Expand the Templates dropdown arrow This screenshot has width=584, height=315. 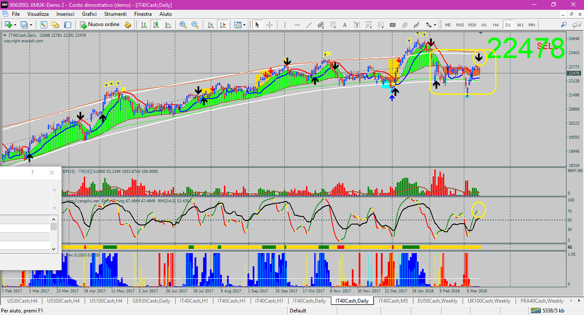244,25
